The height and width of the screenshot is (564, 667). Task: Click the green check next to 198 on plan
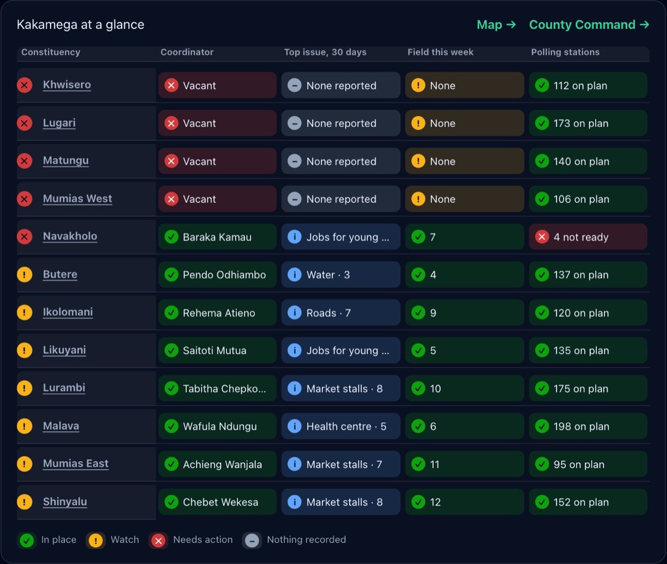point(542,426)
